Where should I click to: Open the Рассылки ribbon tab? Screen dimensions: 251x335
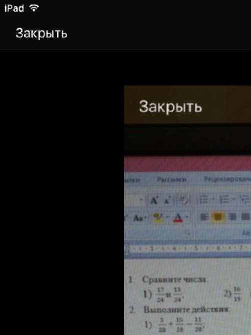pyautogui.click(x=172, y=179)
